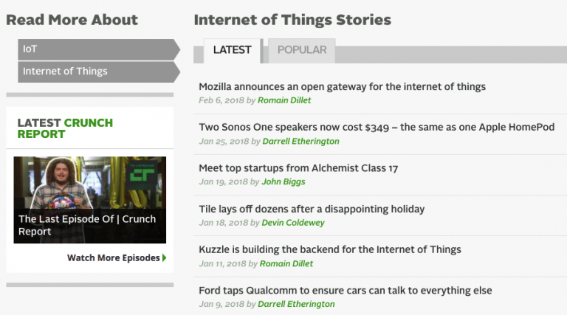Click Romain Dillet under the Kuzzle story
The image size is (567, 315).
pos(286,263)
